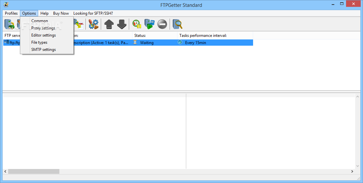This screenshot has width=363, height=183.
Task: Click the hourglass icon beside Waiting
Action: (135, 42)
